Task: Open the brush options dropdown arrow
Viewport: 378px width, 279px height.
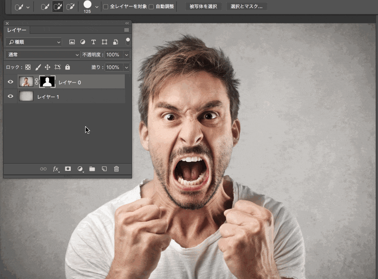Action: point(97,7)
